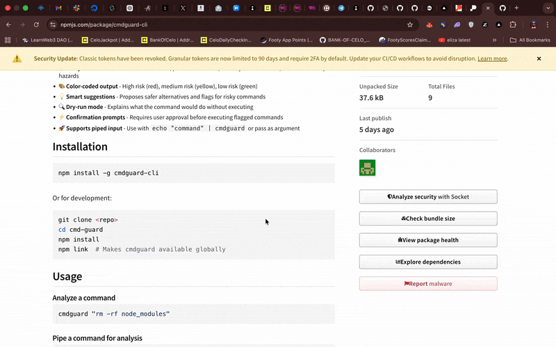The image size is (556, 347).
Task: Click the yellow warning icon in banner
Action: [x=17, y=59]
